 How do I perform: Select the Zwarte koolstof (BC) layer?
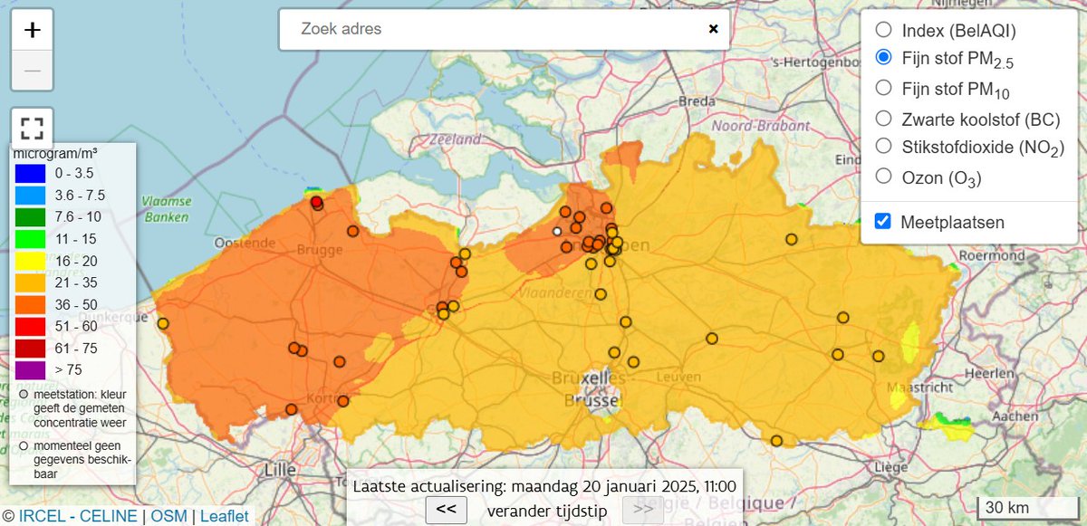pyautogui.click(x=883, y=118)
